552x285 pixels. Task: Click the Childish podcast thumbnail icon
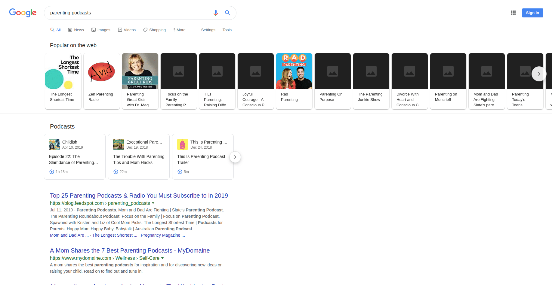(x=54, y=144)
